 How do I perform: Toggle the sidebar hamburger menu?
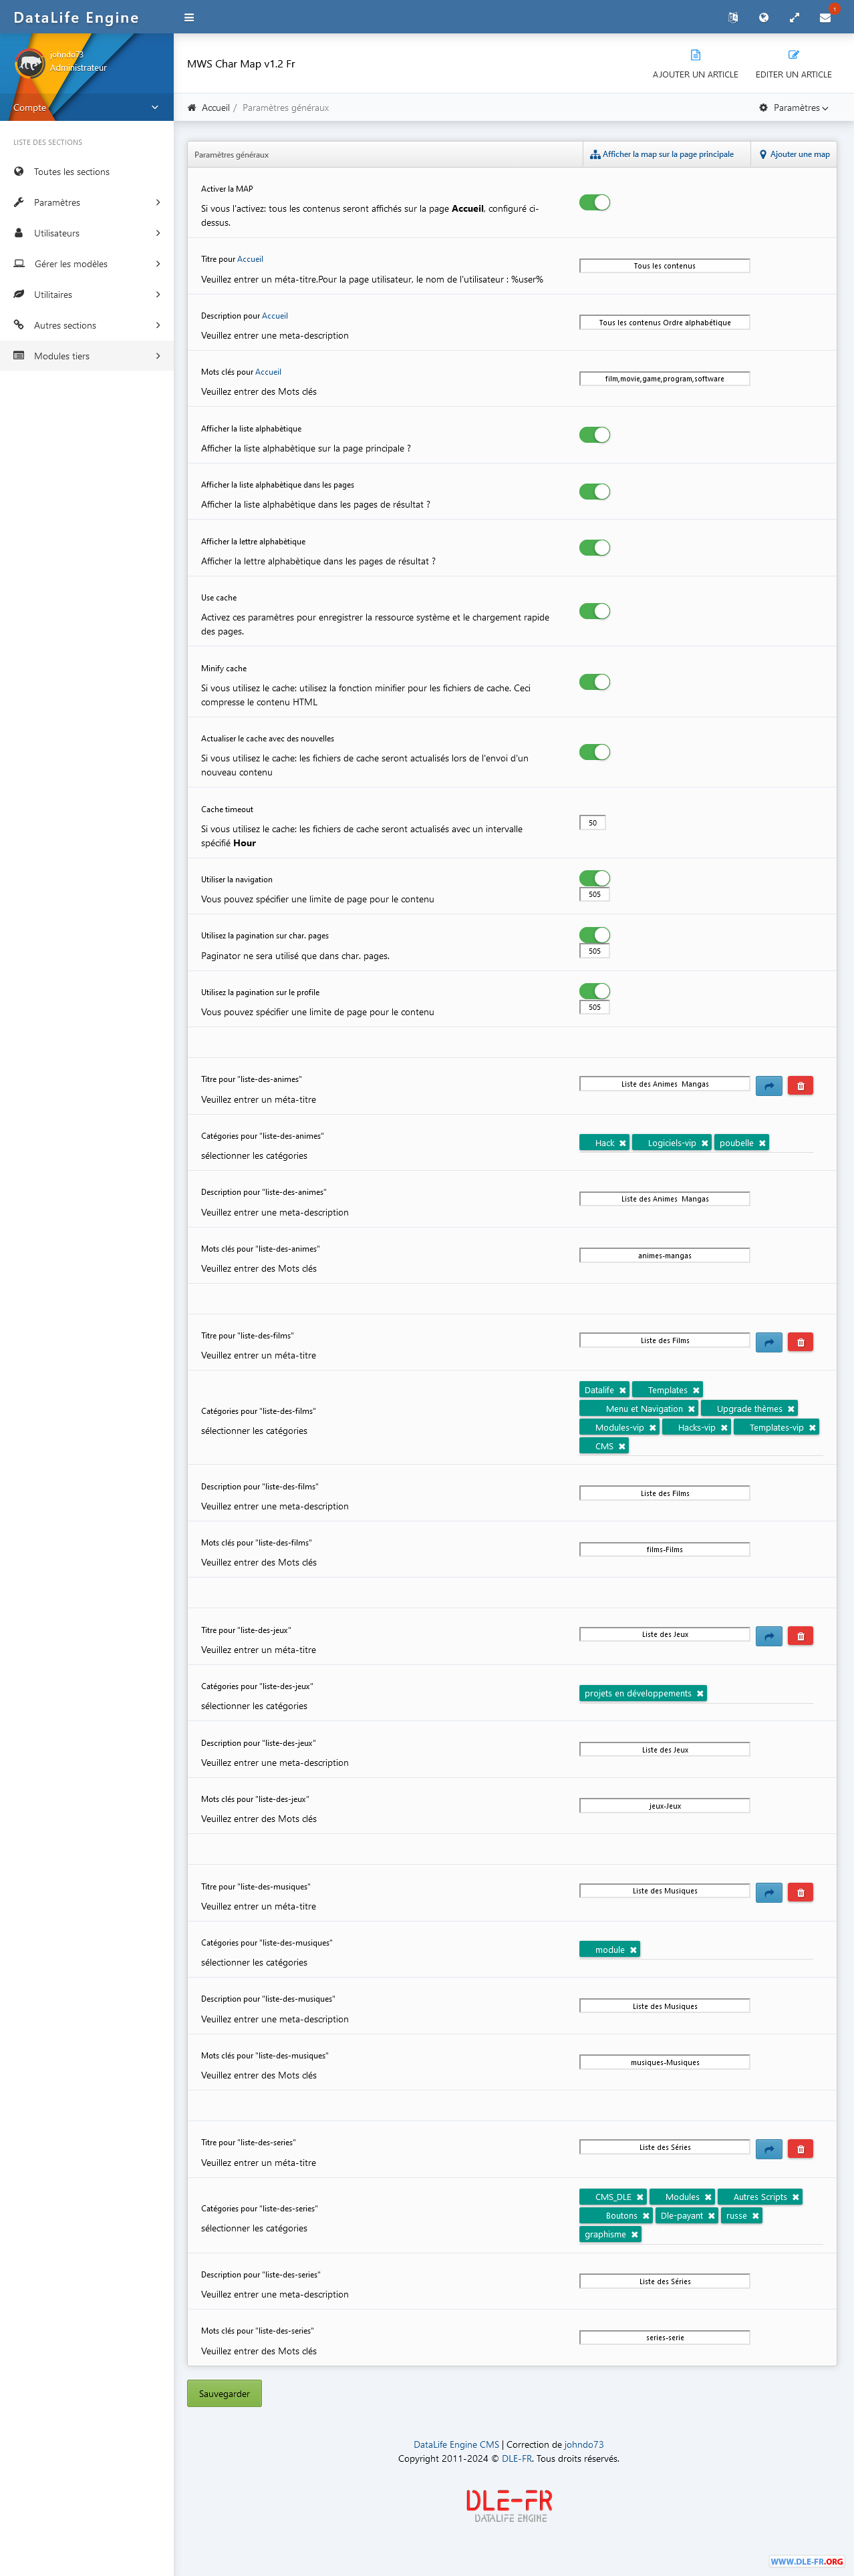(189, 17)
